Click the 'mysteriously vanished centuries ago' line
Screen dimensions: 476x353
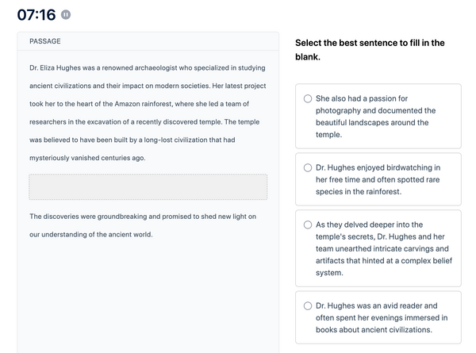pyautogui.click(x=87, y=158)
